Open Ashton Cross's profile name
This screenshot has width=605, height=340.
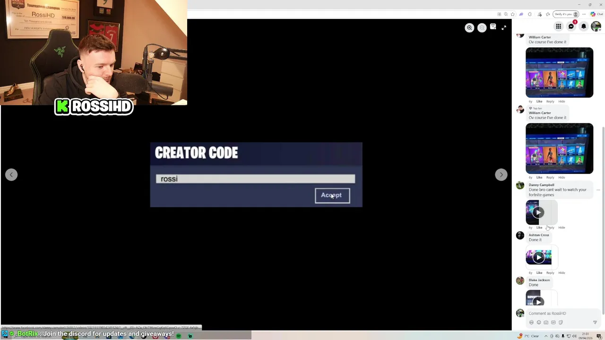539,235
